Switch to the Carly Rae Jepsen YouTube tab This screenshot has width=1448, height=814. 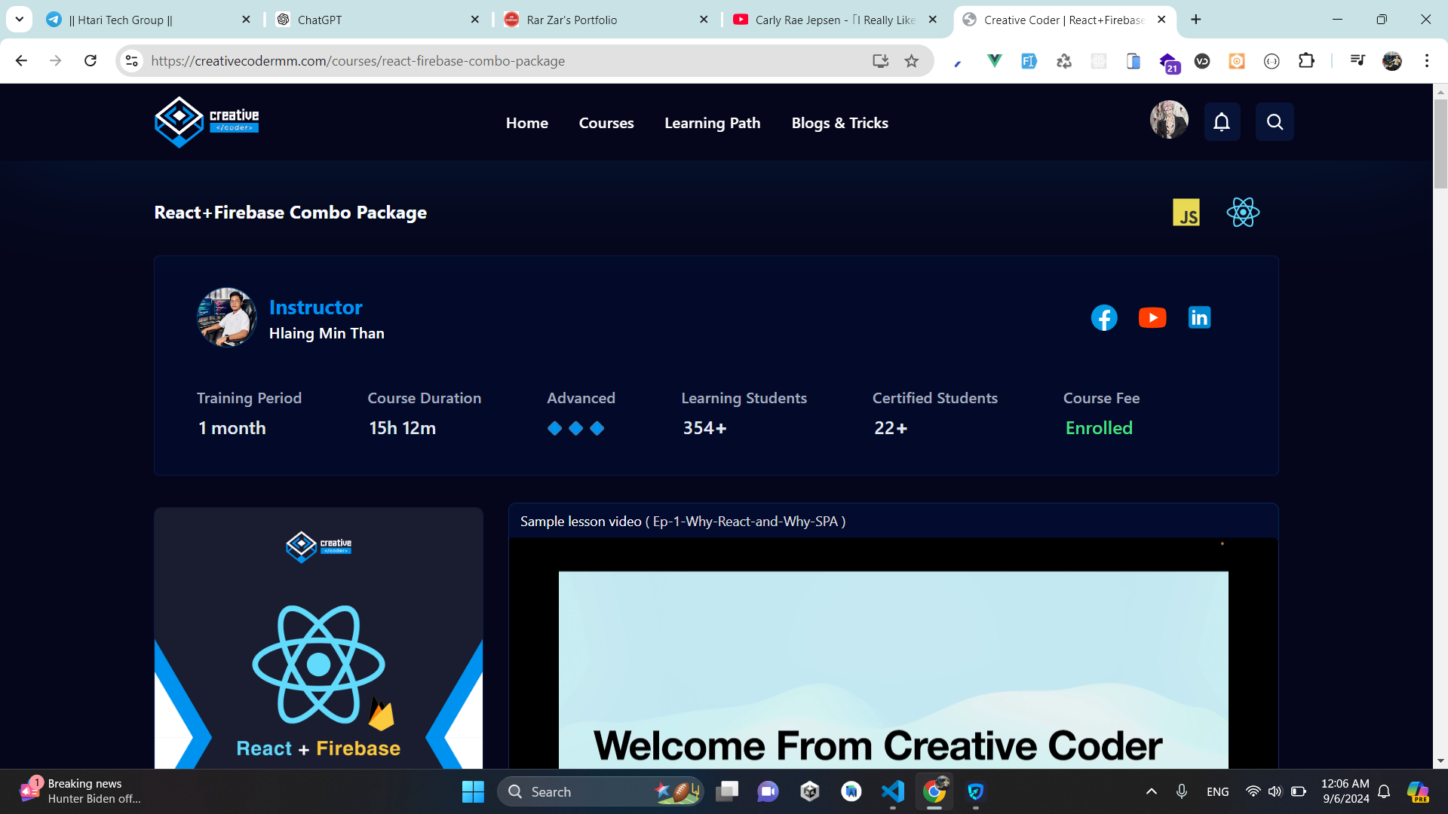tap(836, 20)
